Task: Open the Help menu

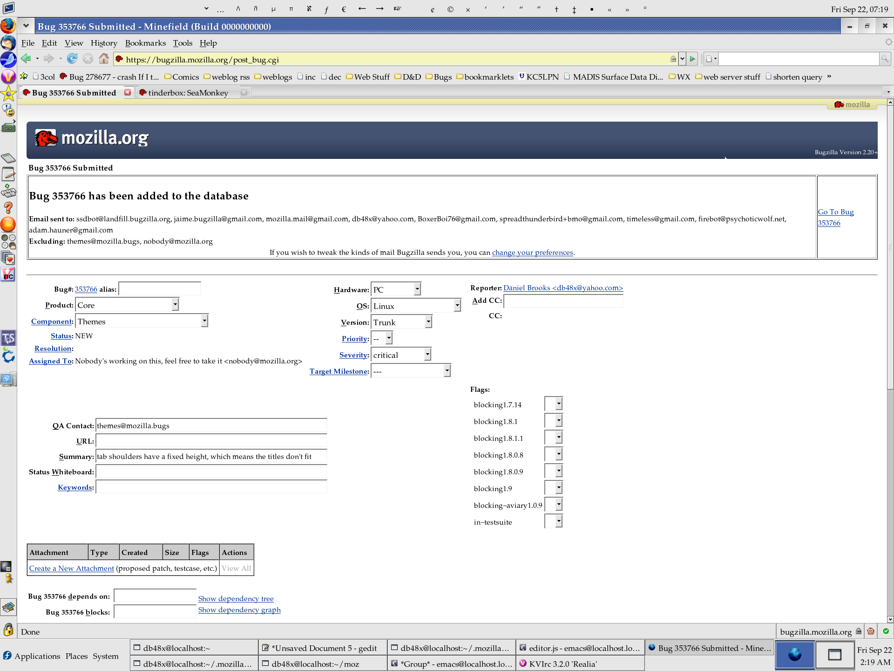Action: click(x=208, y=43)
